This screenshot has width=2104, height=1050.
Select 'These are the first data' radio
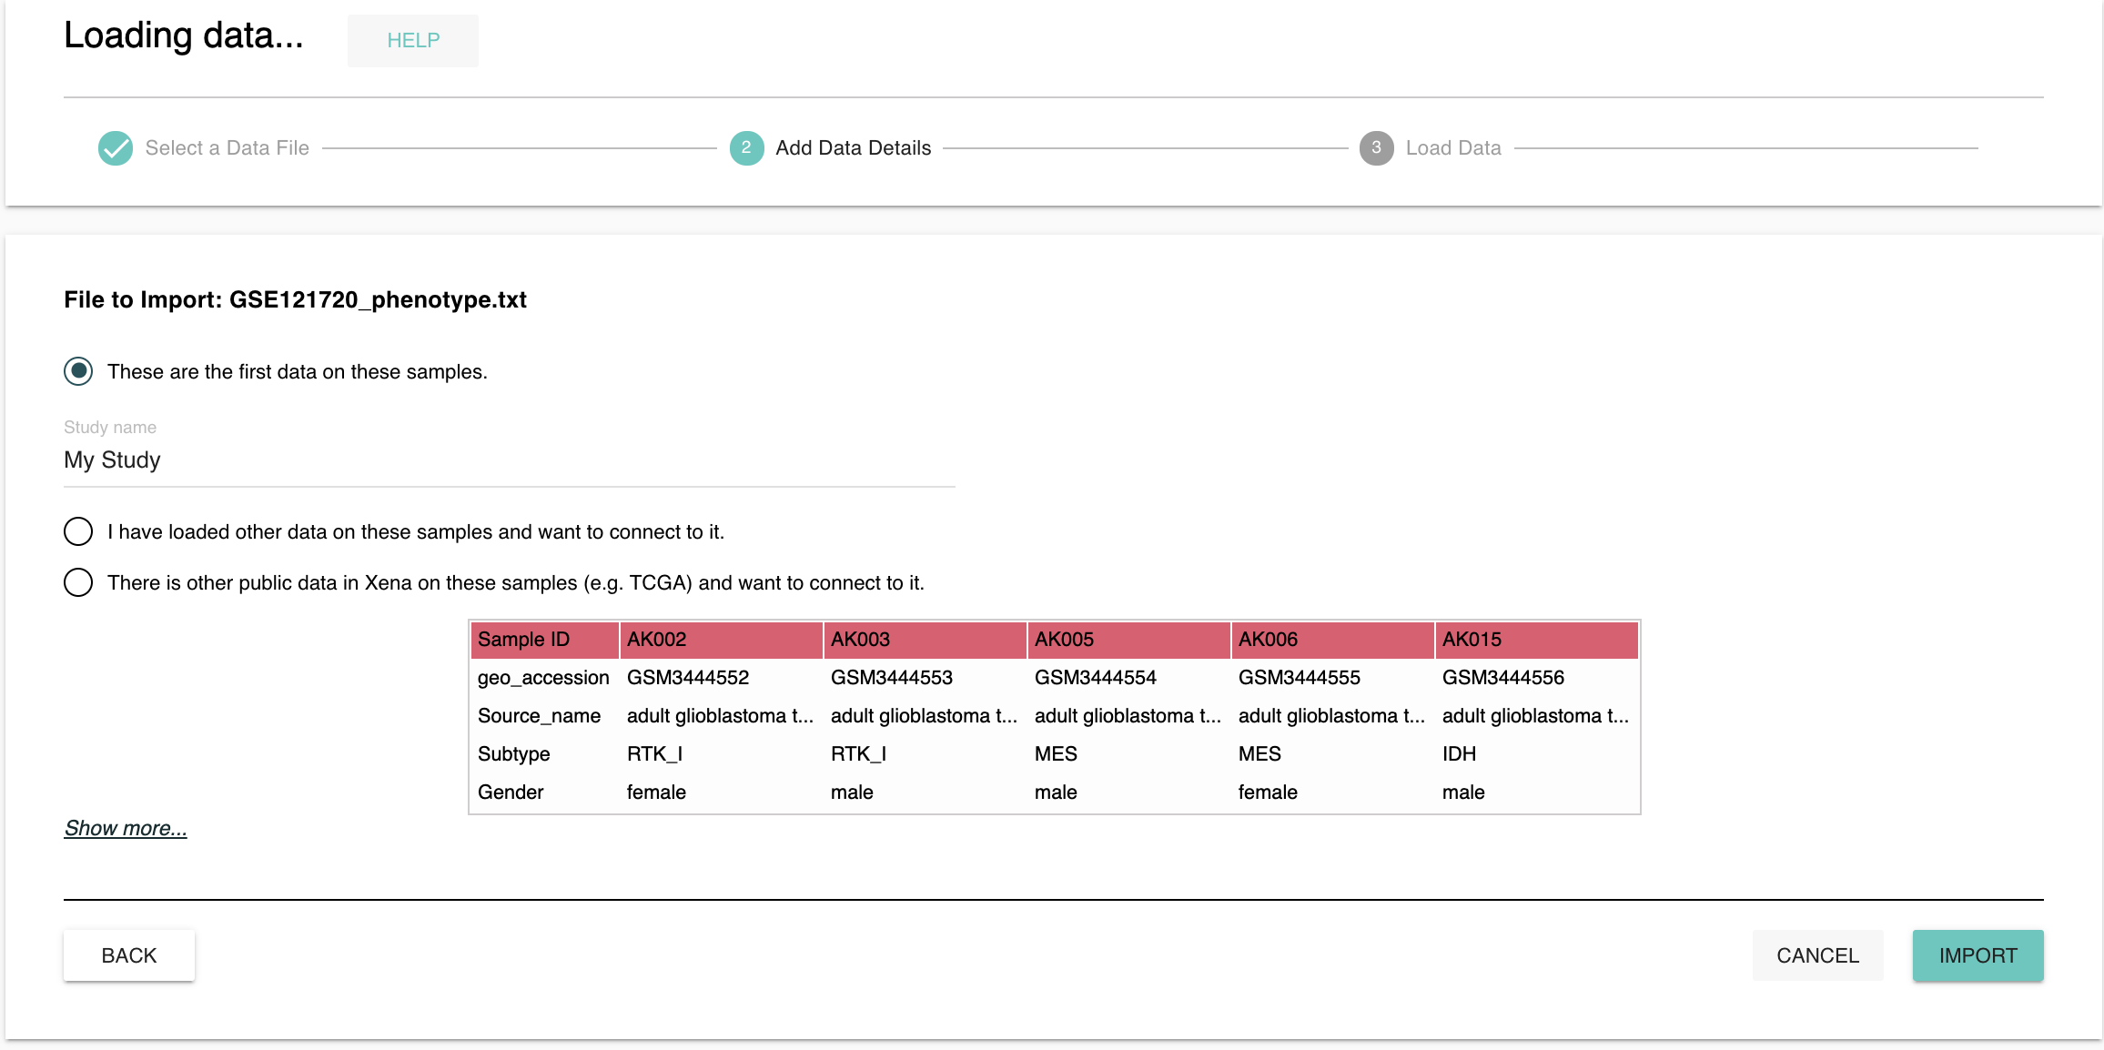[x=78, y=371]
